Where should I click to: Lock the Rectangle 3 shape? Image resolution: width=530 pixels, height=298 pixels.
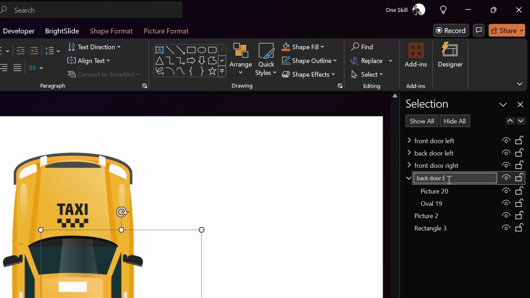(520, 228)
